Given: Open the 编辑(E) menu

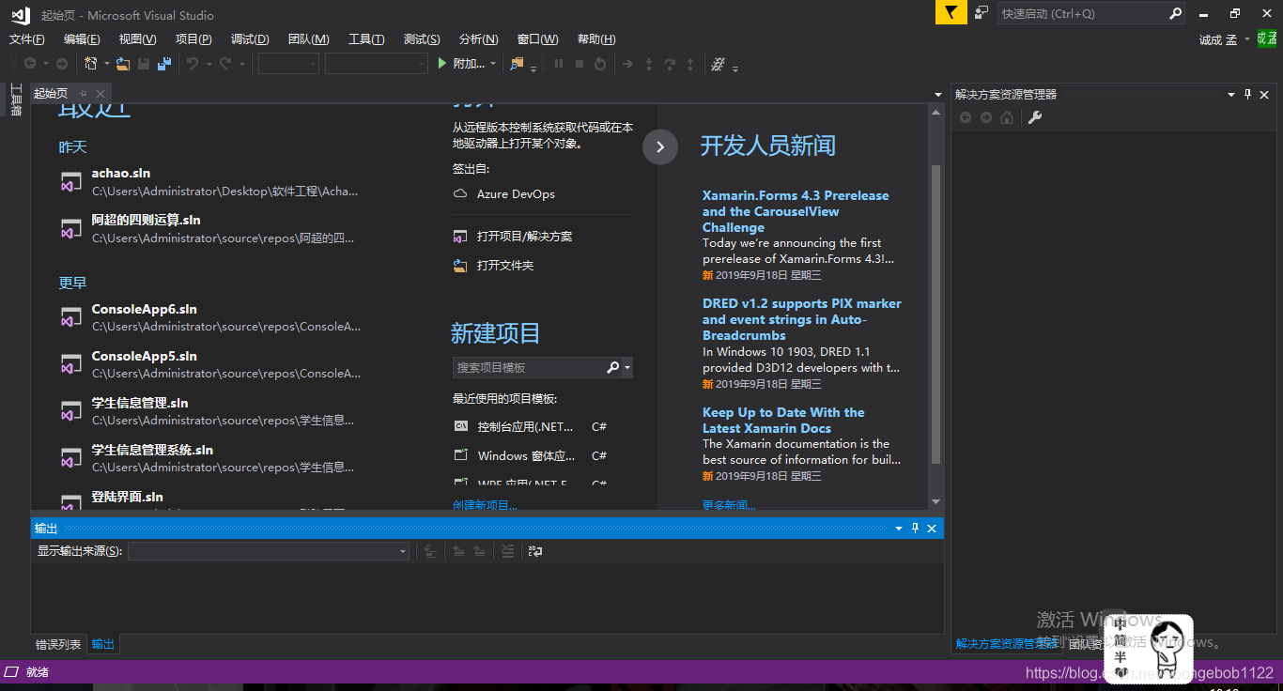Looking at the screenshot, I should (82, 38).
